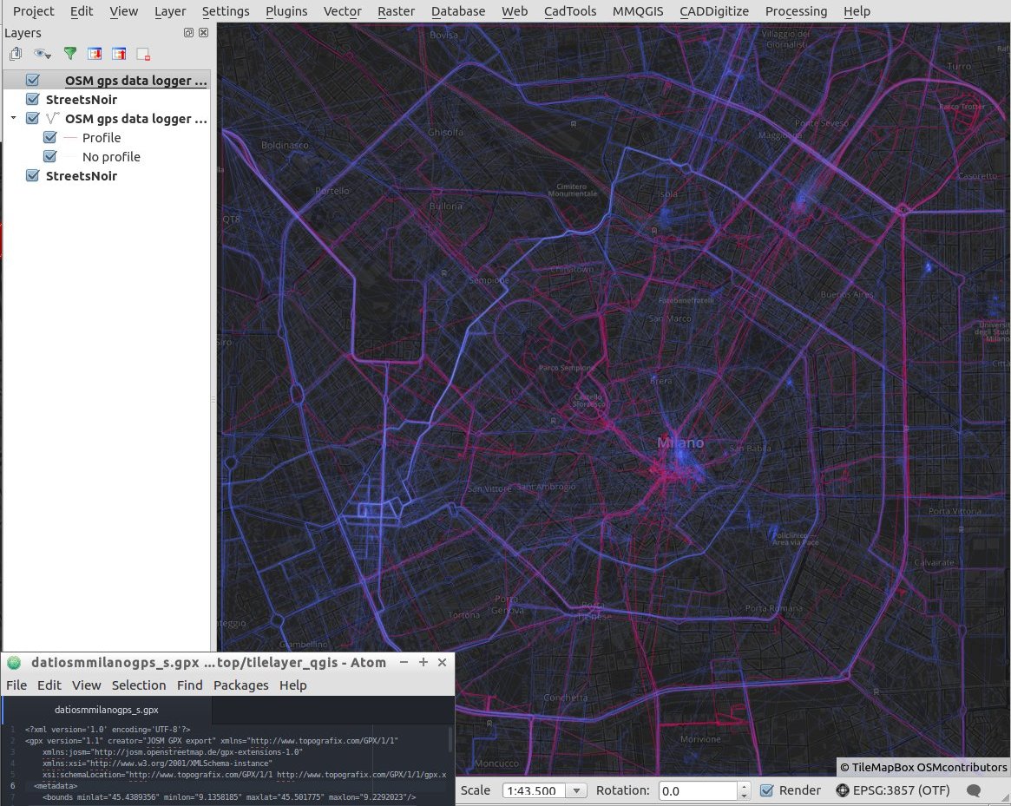Click the 'Milano' label on the map

pos(680,442)
